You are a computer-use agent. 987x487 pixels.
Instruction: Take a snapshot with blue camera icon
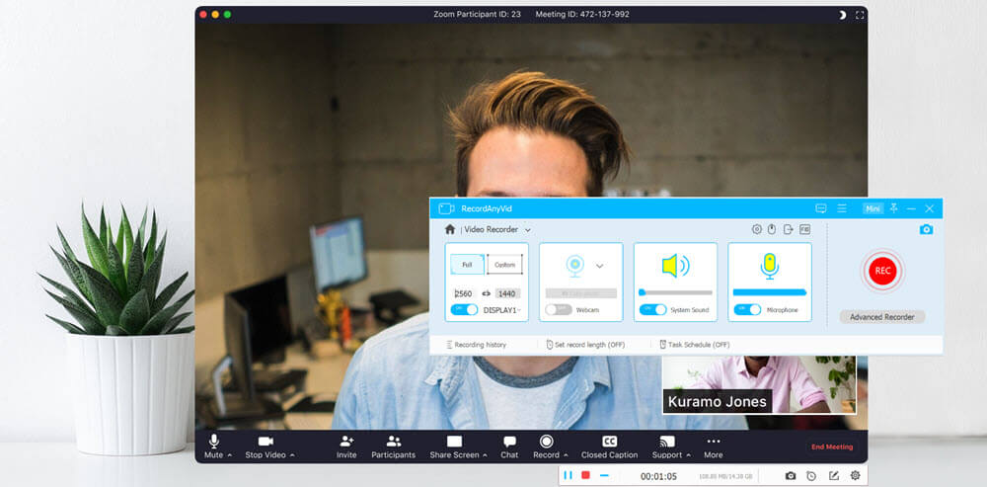[926, 229]
